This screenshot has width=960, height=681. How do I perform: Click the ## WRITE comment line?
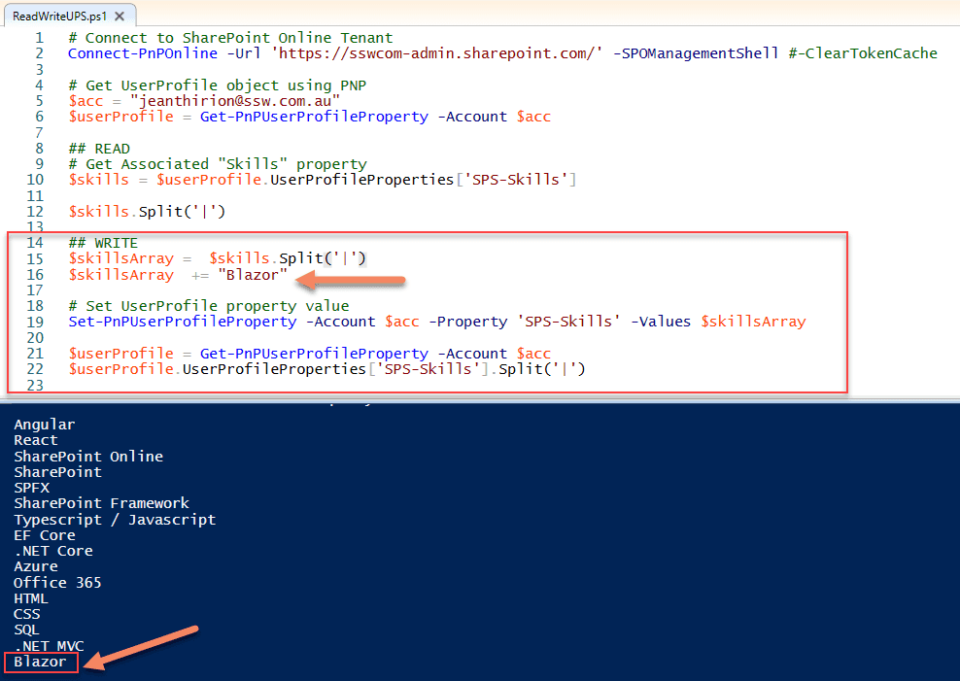coord(103,243)
